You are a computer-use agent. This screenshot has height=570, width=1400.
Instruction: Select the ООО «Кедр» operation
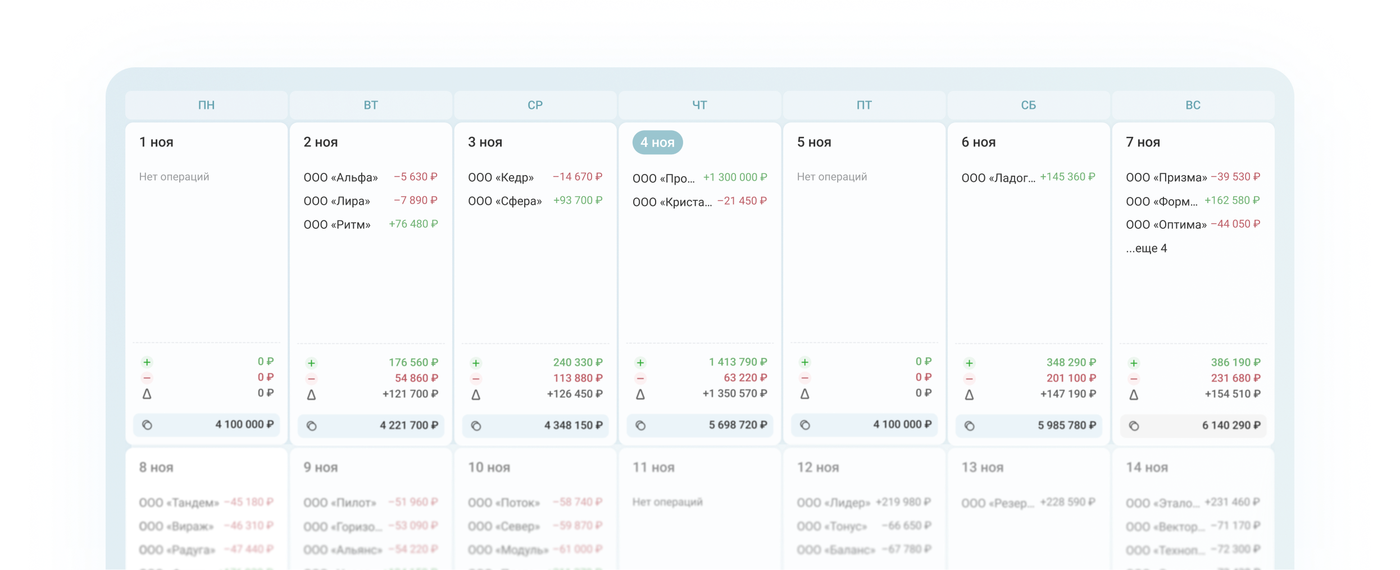[x=535, y=177]
